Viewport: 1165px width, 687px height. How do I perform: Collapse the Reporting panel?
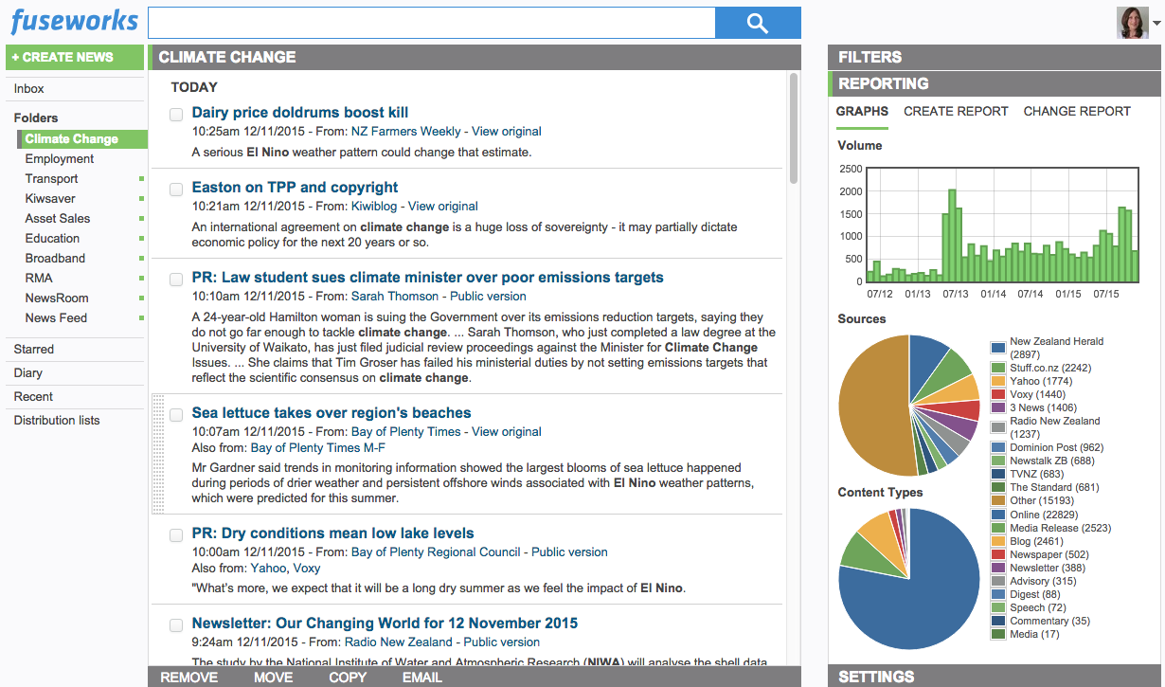click(x=994, y=83)
